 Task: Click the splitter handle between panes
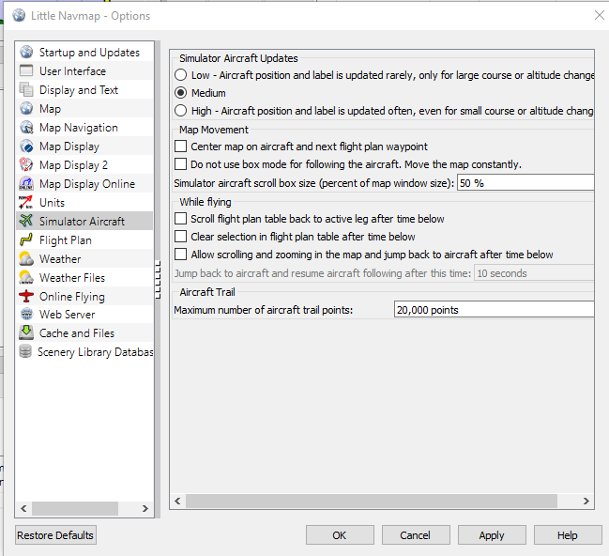point(158,280)
